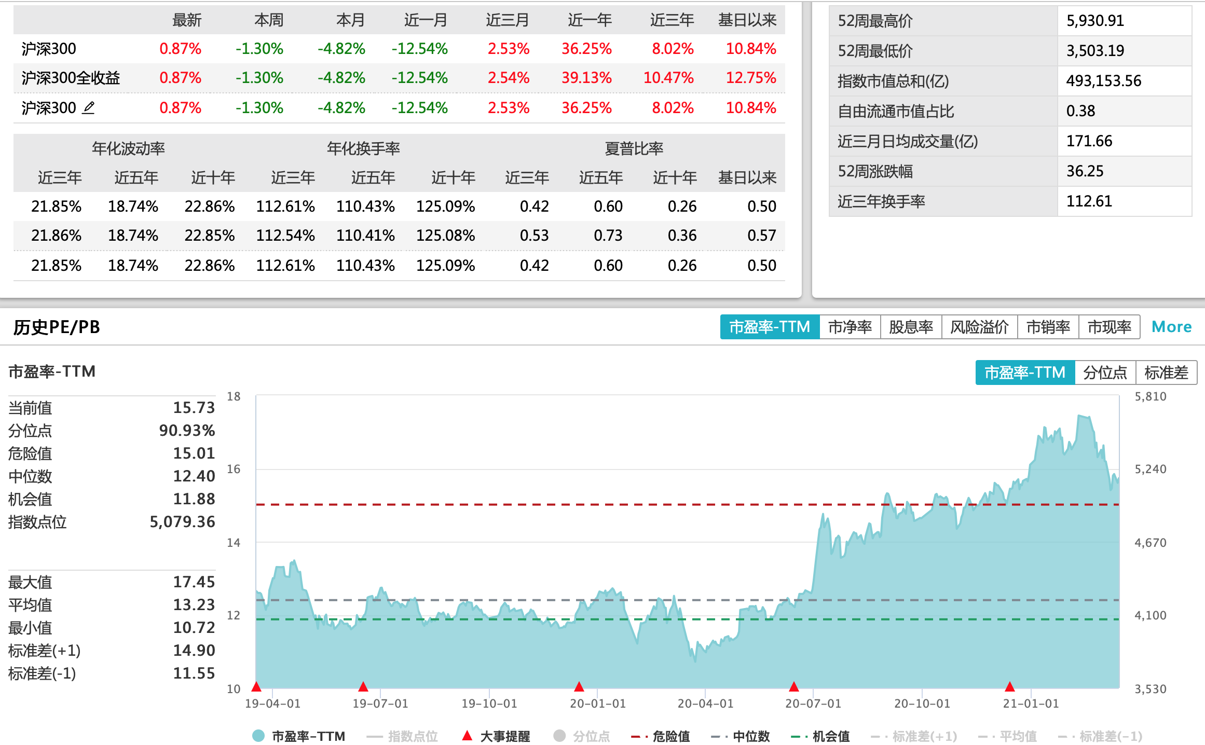Open the 股息率 tab
Viewport: 1205px width, 745px height.
click(x=911, y=327)
